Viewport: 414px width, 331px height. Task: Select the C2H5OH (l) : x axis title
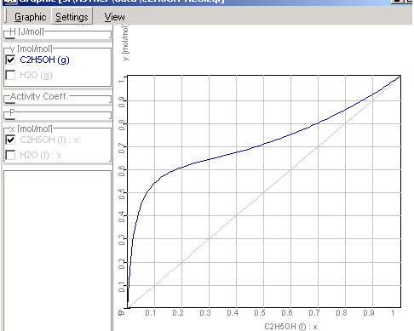(290, 327)
